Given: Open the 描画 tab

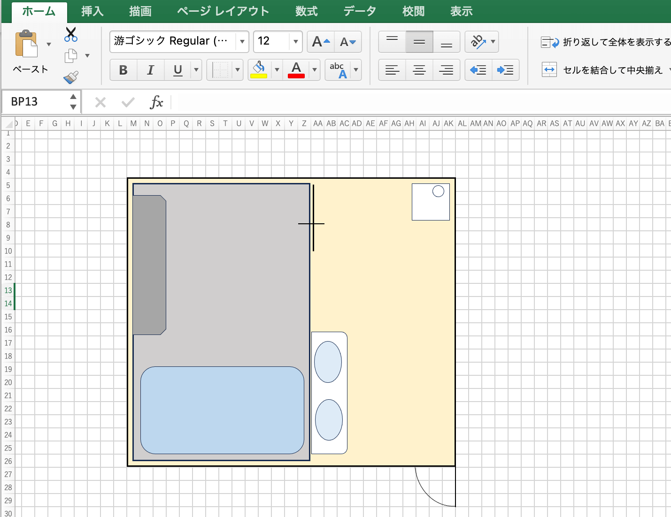Looking at the screenshot, I should pyautogui.click(x=140, y=11).
